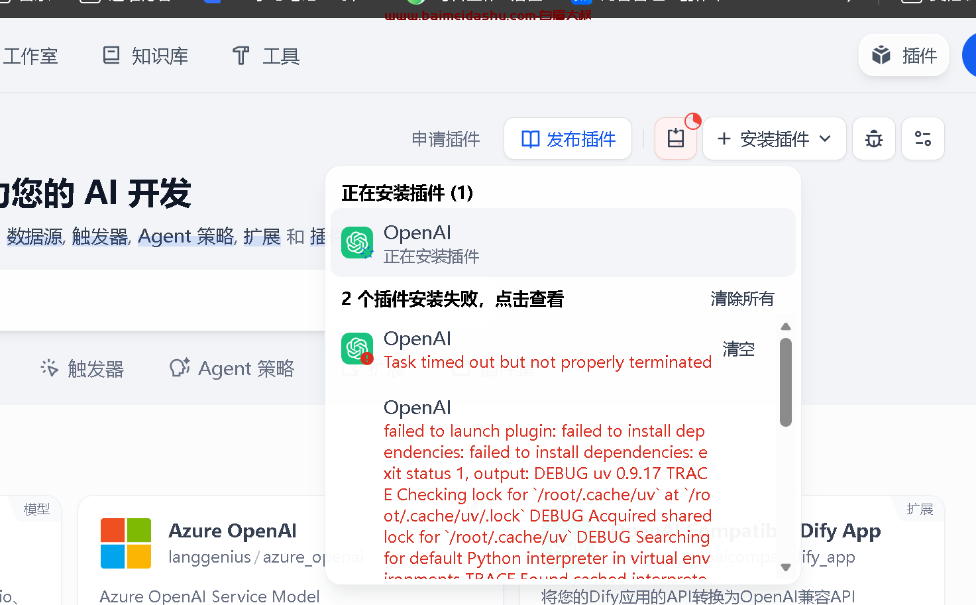
Task: Open 工作室 in top navigation
Action: (x=30, y=56)
